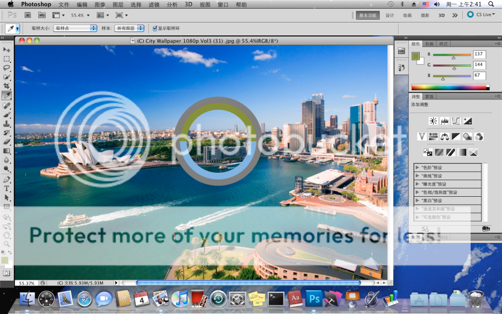The height and width of the screenshot is (314, 502).
Task: Show more workspaces with the >> button
Action: tap(454, 15)
